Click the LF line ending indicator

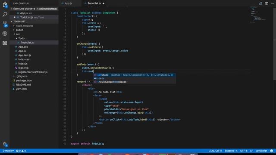click(x=251, y=151)
